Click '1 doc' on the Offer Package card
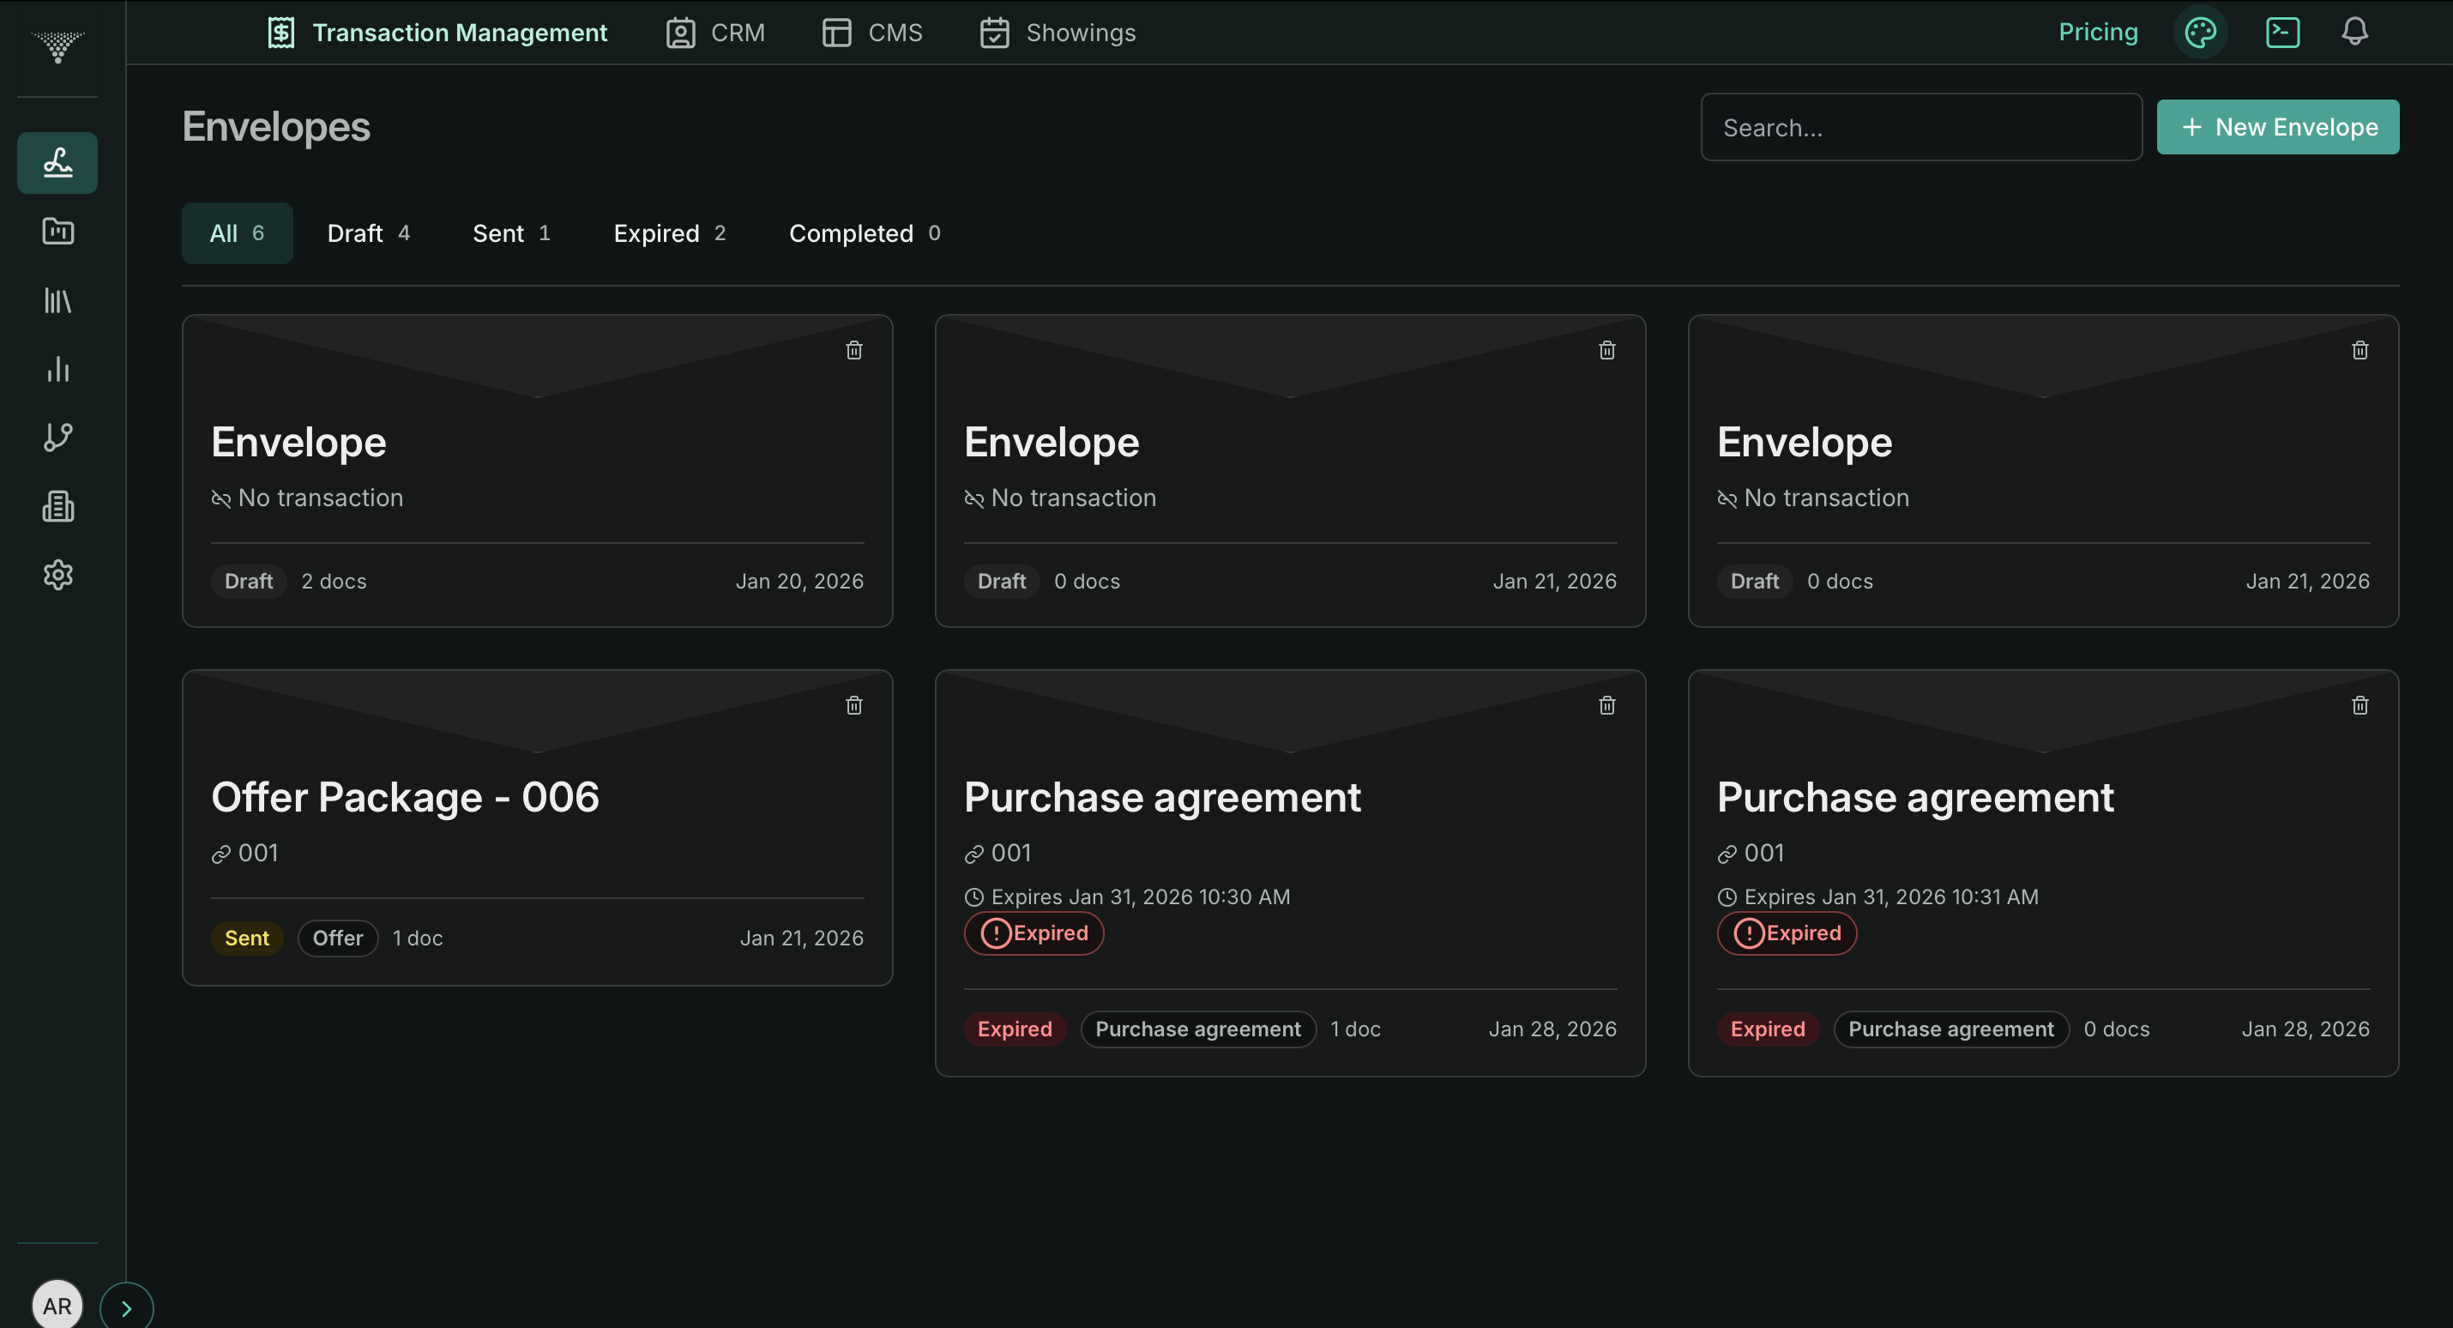The width and height of the screenshot is (2453, 1328). (418, 939)
